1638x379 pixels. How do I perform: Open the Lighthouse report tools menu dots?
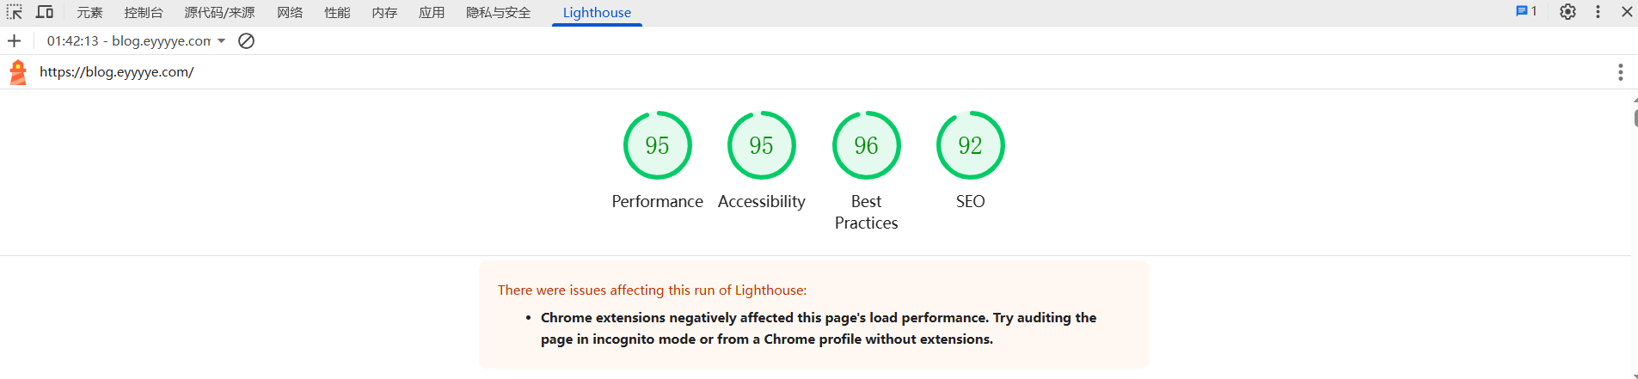click(1620, 72)
